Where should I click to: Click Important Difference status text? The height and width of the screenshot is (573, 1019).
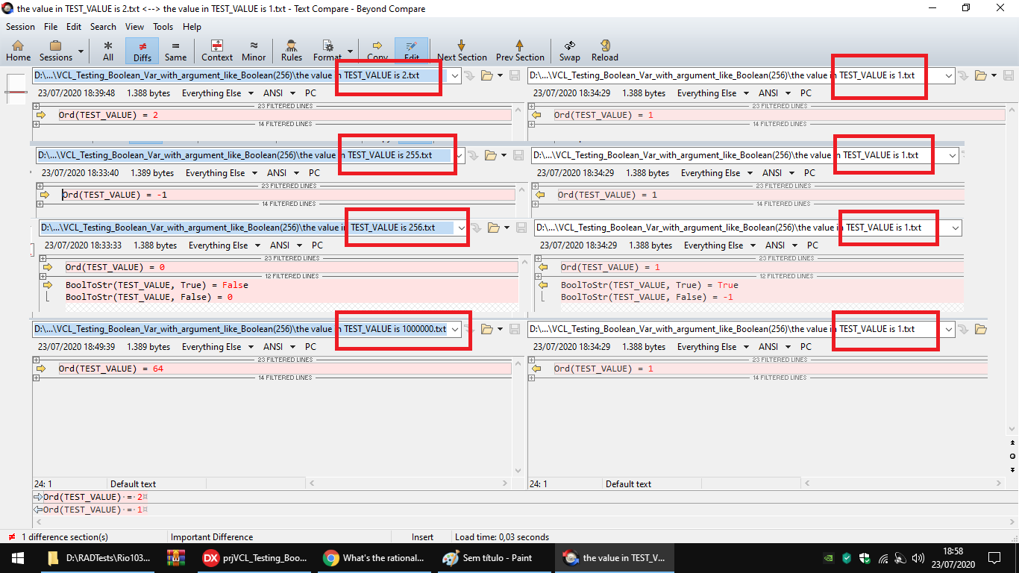[212, 537]
